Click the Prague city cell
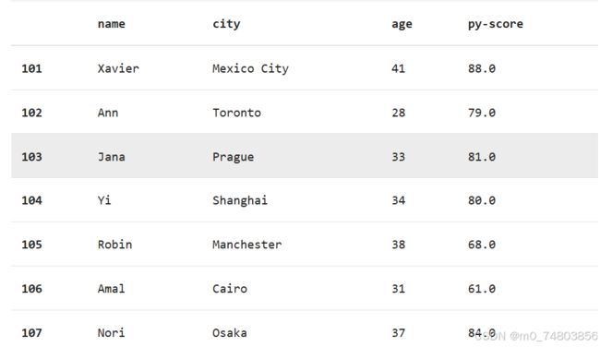The image size is (600, 347). [x=233, y=157]
